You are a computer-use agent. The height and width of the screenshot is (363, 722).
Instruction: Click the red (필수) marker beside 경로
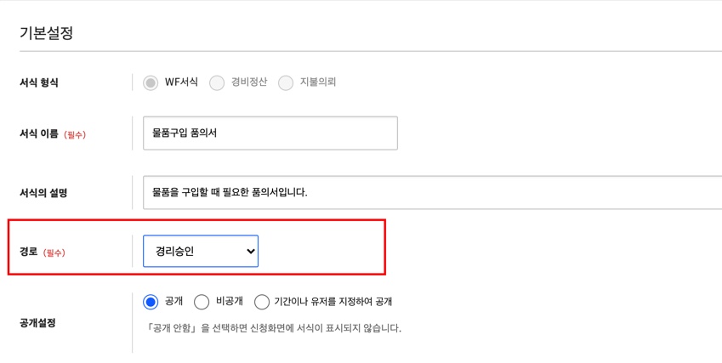tap(54, 252)
